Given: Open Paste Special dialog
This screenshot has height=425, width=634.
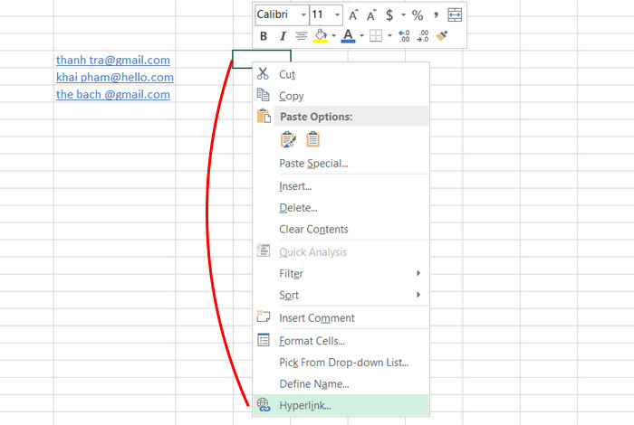Looking at the screenshot, I should pyautogui.click(x=341, y=164).
